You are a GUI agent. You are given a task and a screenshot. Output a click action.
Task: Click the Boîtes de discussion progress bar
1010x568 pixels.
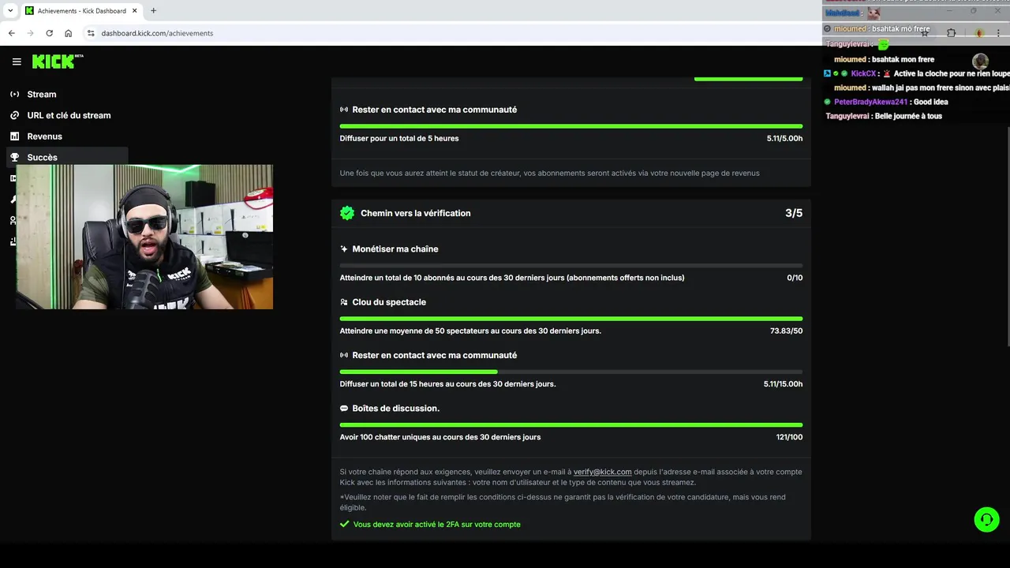570,425
